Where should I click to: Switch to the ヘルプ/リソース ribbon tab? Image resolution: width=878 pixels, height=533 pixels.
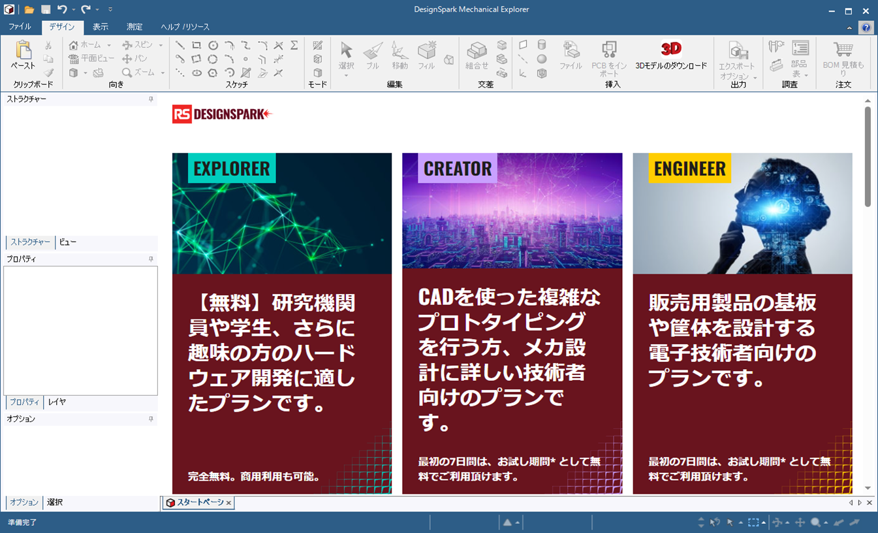tap(185, 27)
